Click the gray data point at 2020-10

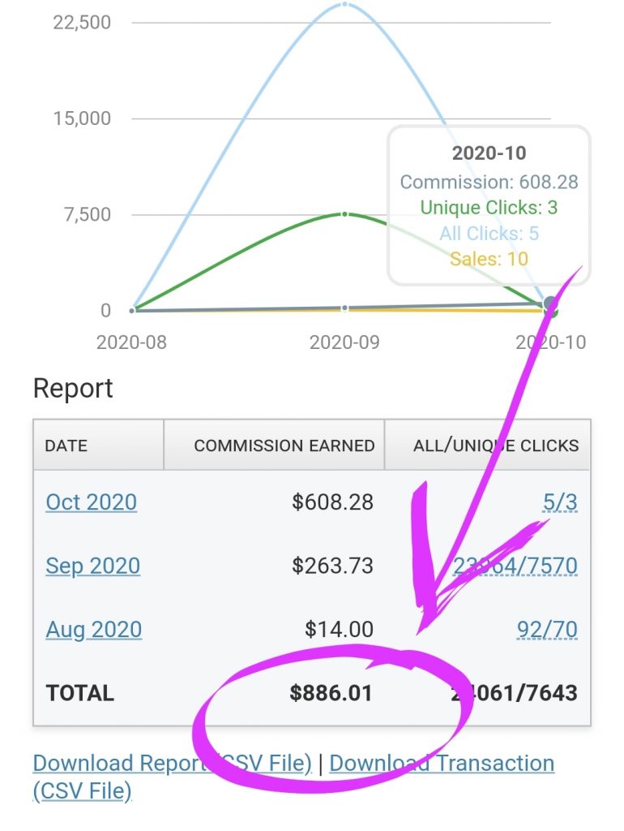click(x=550, y=304)
